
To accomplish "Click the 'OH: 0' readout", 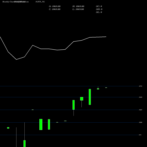I will pos(99,9).
